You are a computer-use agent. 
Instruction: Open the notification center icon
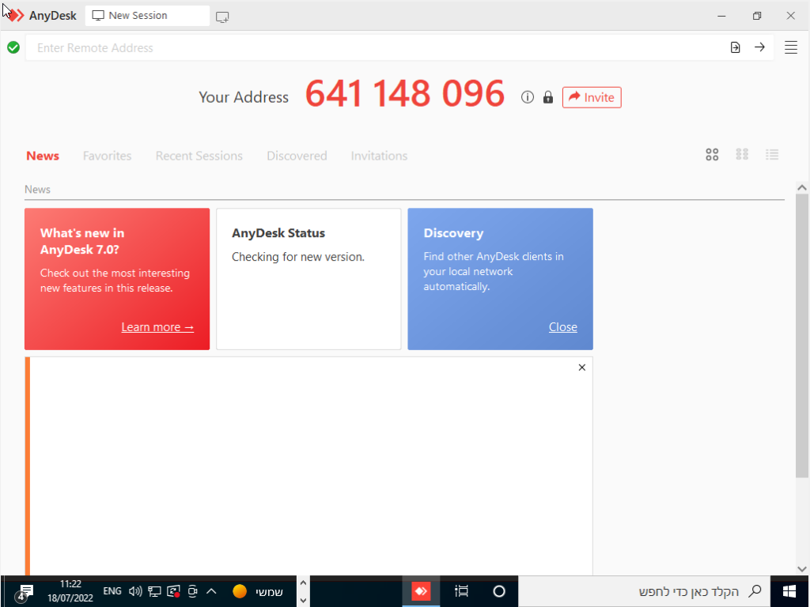pyautogui.click(x=25, y=592)
